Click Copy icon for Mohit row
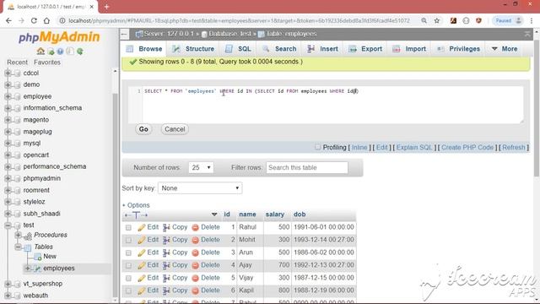 click(x=166, y=240)
